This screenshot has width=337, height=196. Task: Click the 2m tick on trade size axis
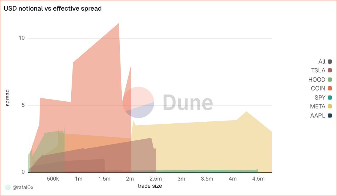pos(130,179)
